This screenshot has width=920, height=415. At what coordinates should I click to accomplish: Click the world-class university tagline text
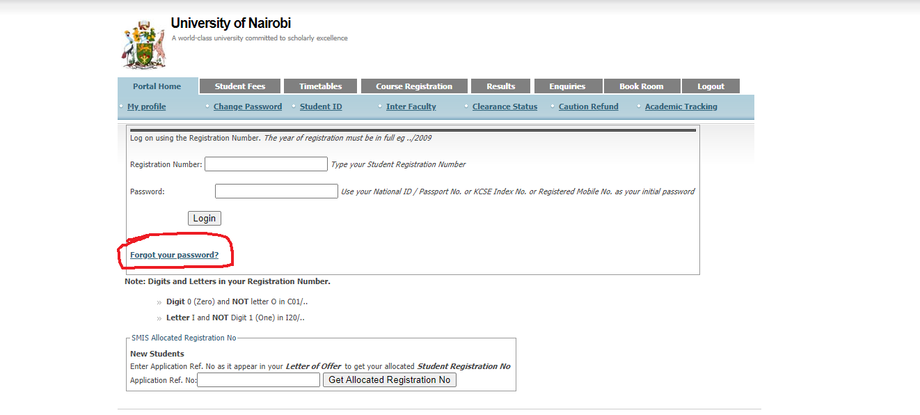click(x=260, y=38)
